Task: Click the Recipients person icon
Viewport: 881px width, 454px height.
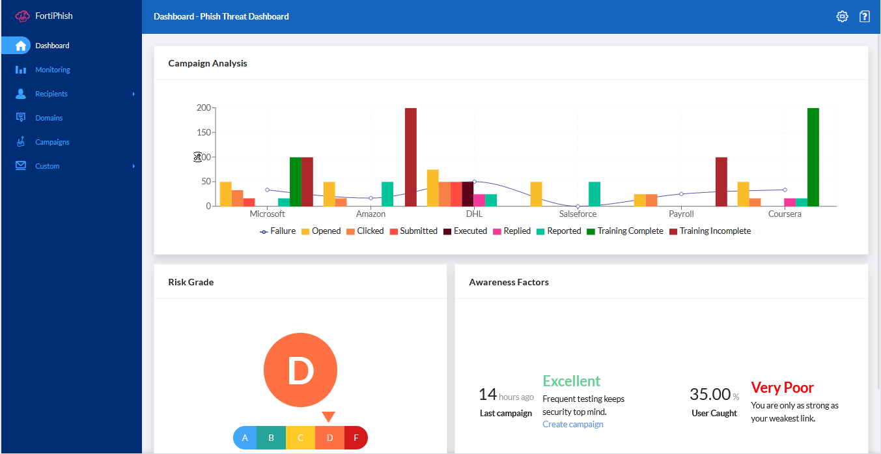Action: 20,93
